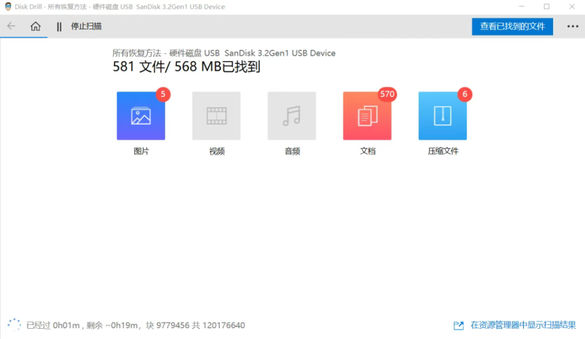
Task: Open the red 文档 documents category tile
Action: pyautogui.click(x=367, y=116)
